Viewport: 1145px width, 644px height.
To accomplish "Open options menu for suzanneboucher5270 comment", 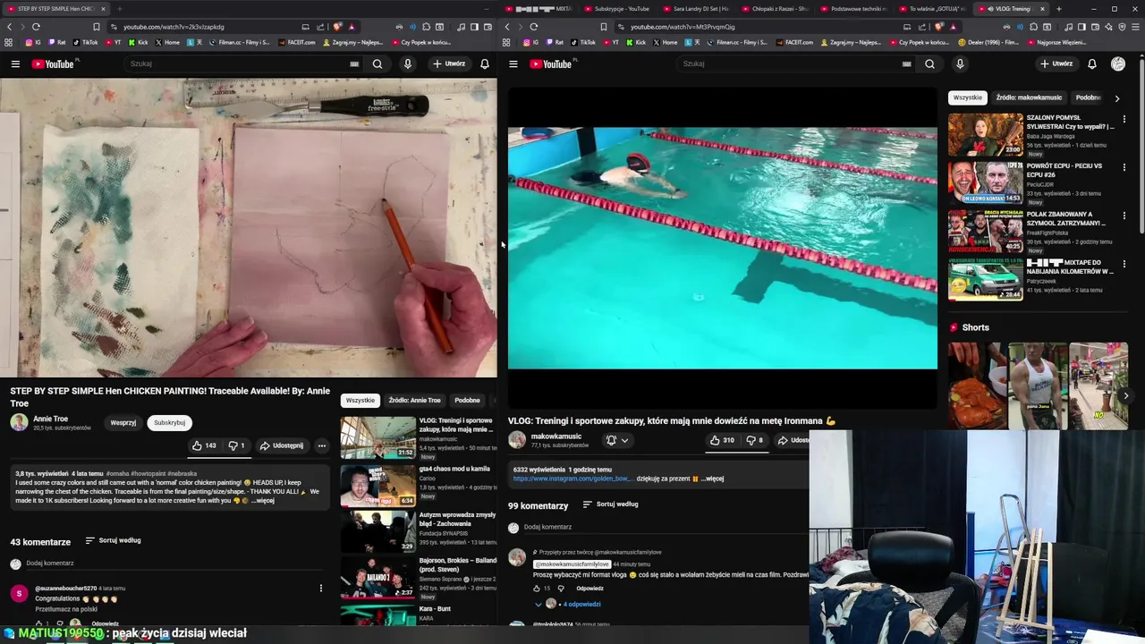I will [x=321, y=588].
